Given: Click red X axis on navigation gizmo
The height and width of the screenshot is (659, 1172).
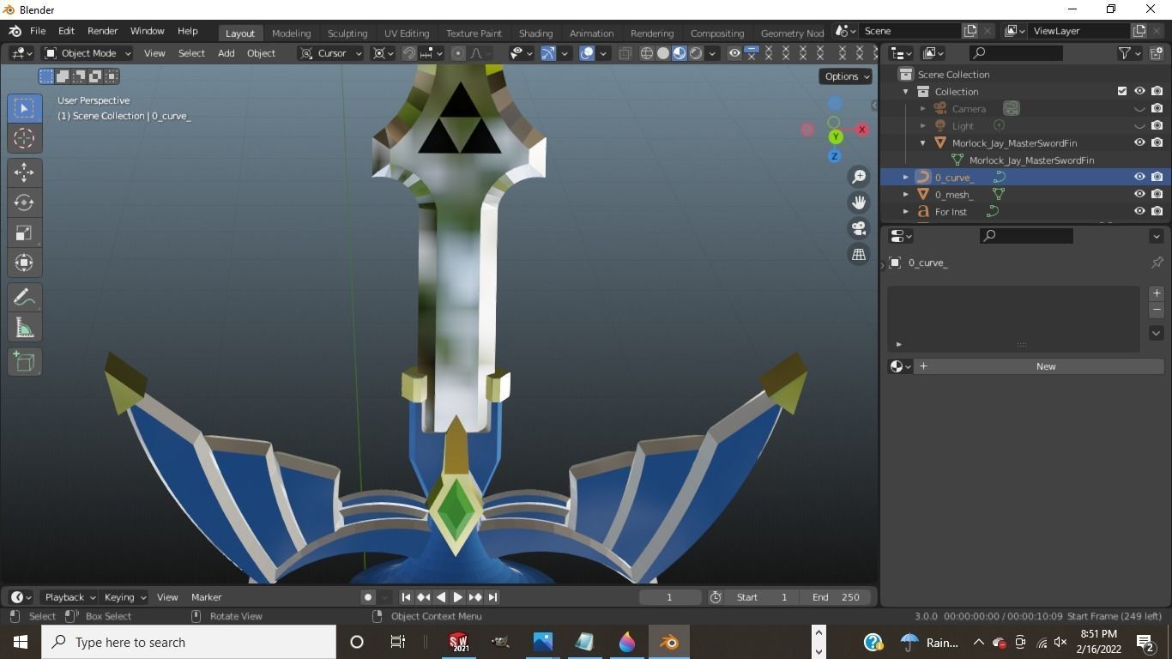Looking at the screenshot, I should (x=861, y=130).
